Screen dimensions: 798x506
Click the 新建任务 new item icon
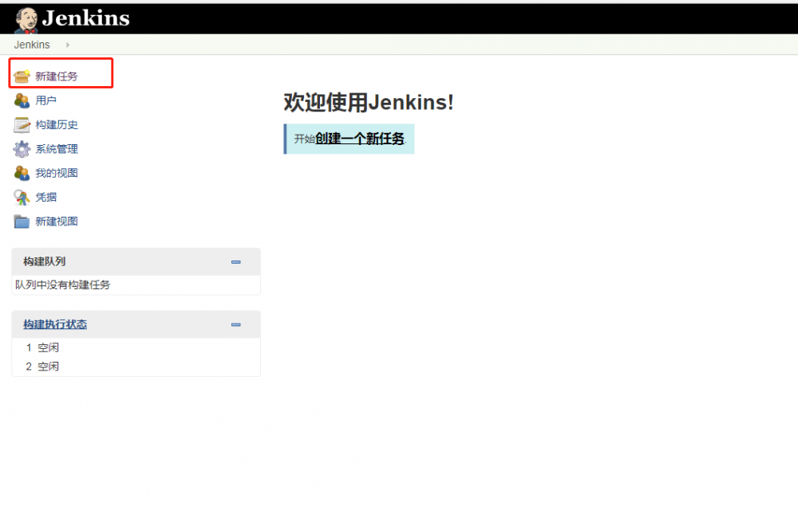(21, 76)
